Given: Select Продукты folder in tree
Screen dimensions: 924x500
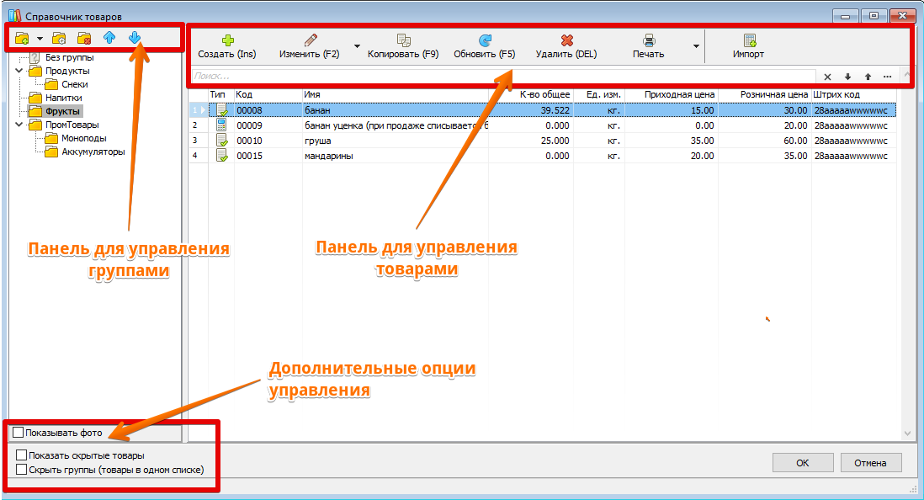Looking at the screenshot, I should pyautogui.click(x=67, y=71).
